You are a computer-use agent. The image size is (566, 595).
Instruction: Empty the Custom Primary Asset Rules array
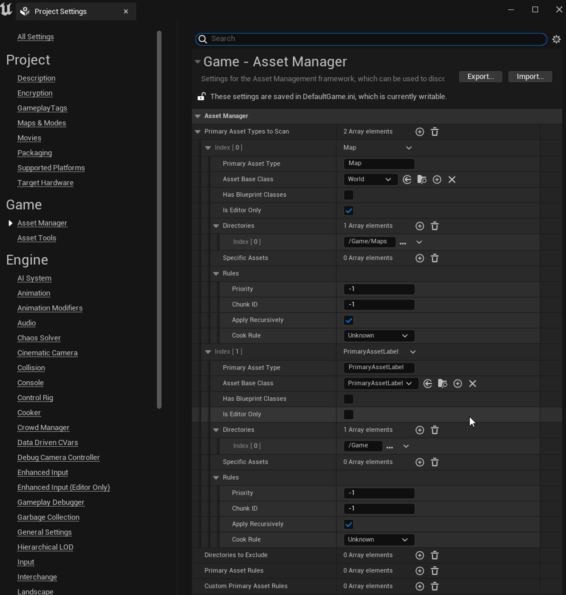click(x=435, y=586)
